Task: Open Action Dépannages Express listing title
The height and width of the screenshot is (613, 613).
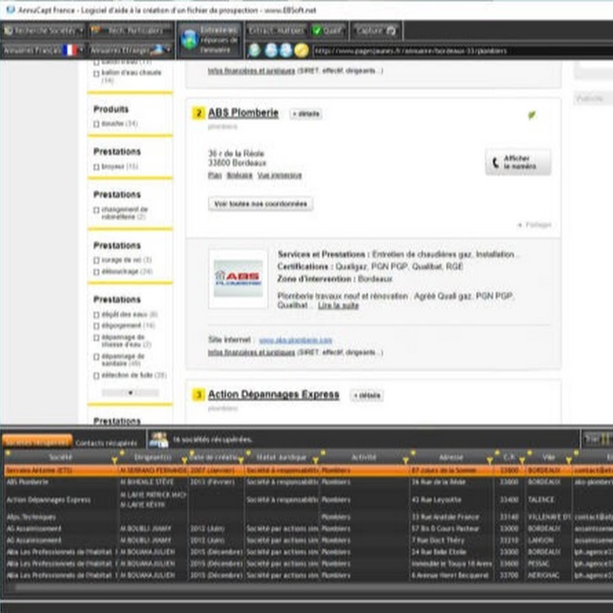Action: [x=274, y=394]
